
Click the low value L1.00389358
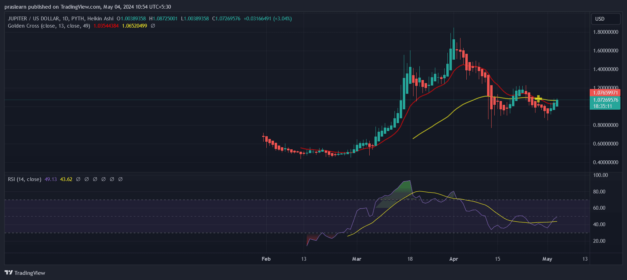[x=195, y=19]
